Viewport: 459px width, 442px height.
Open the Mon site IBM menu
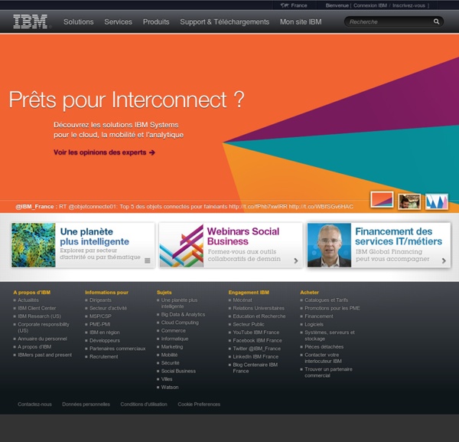pyautogui.click(x=301, y=22)
